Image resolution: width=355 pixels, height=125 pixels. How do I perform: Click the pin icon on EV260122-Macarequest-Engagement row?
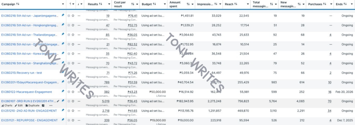pos(63,91)
